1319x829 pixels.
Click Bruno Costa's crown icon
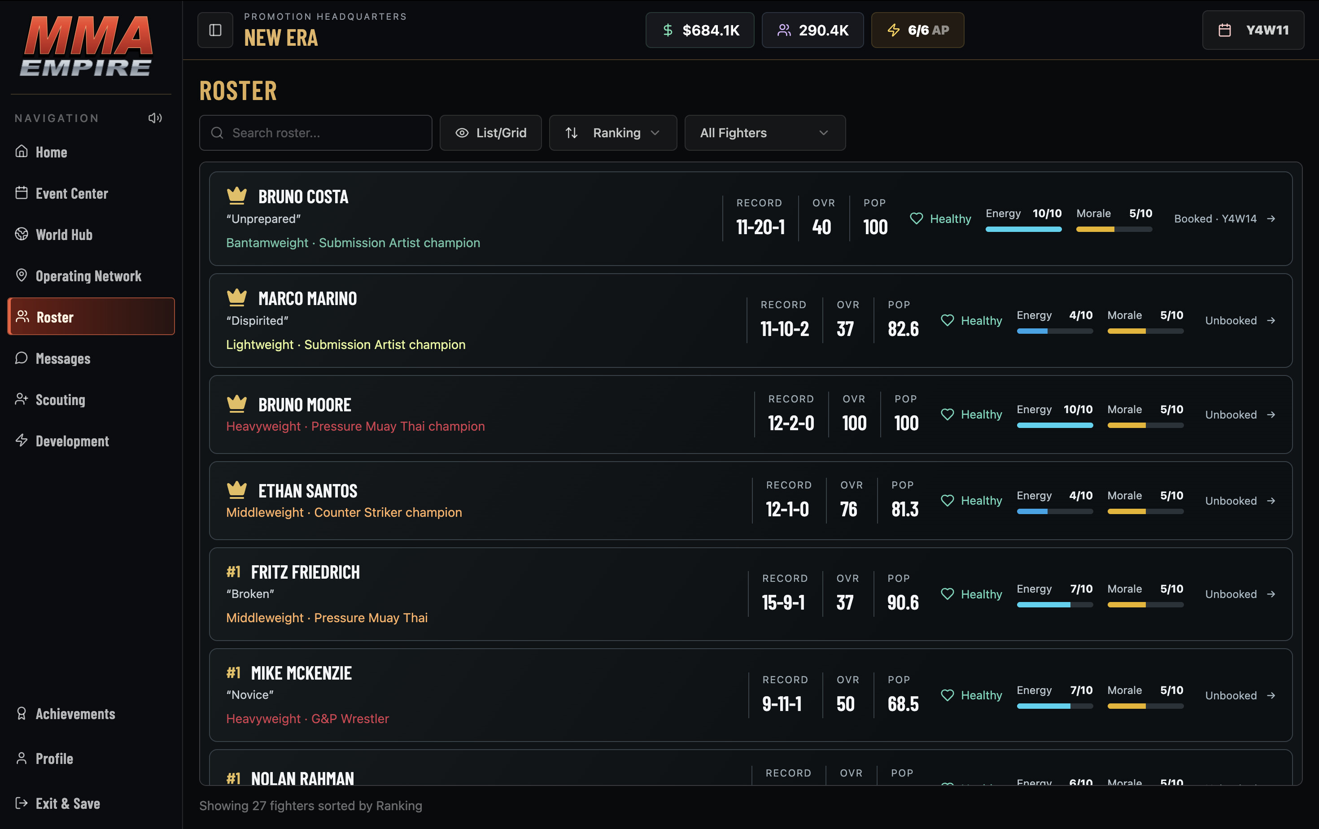[236, 195]
